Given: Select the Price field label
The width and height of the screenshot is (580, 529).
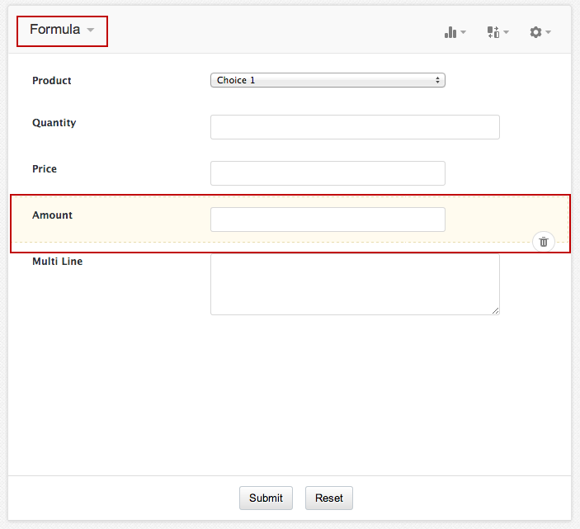Looking at the screenshot, I should pos(45,169).
